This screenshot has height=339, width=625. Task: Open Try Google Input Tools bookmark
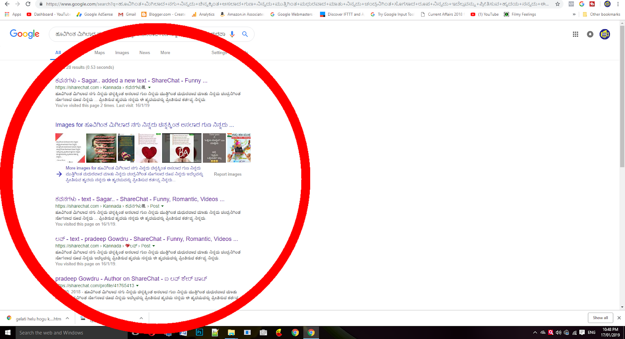point(392,14)
